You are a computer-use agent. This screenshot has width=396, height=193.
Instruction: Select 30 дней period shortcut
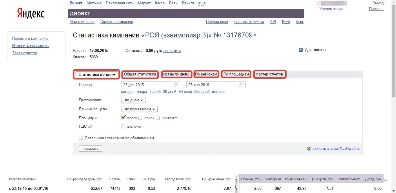(x=170, y=92)
